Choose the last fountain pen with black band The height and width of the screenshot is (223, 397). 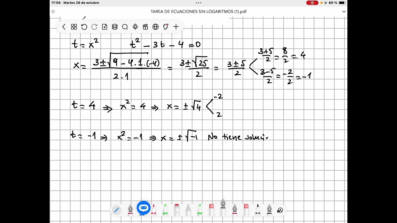click(269, 210)
